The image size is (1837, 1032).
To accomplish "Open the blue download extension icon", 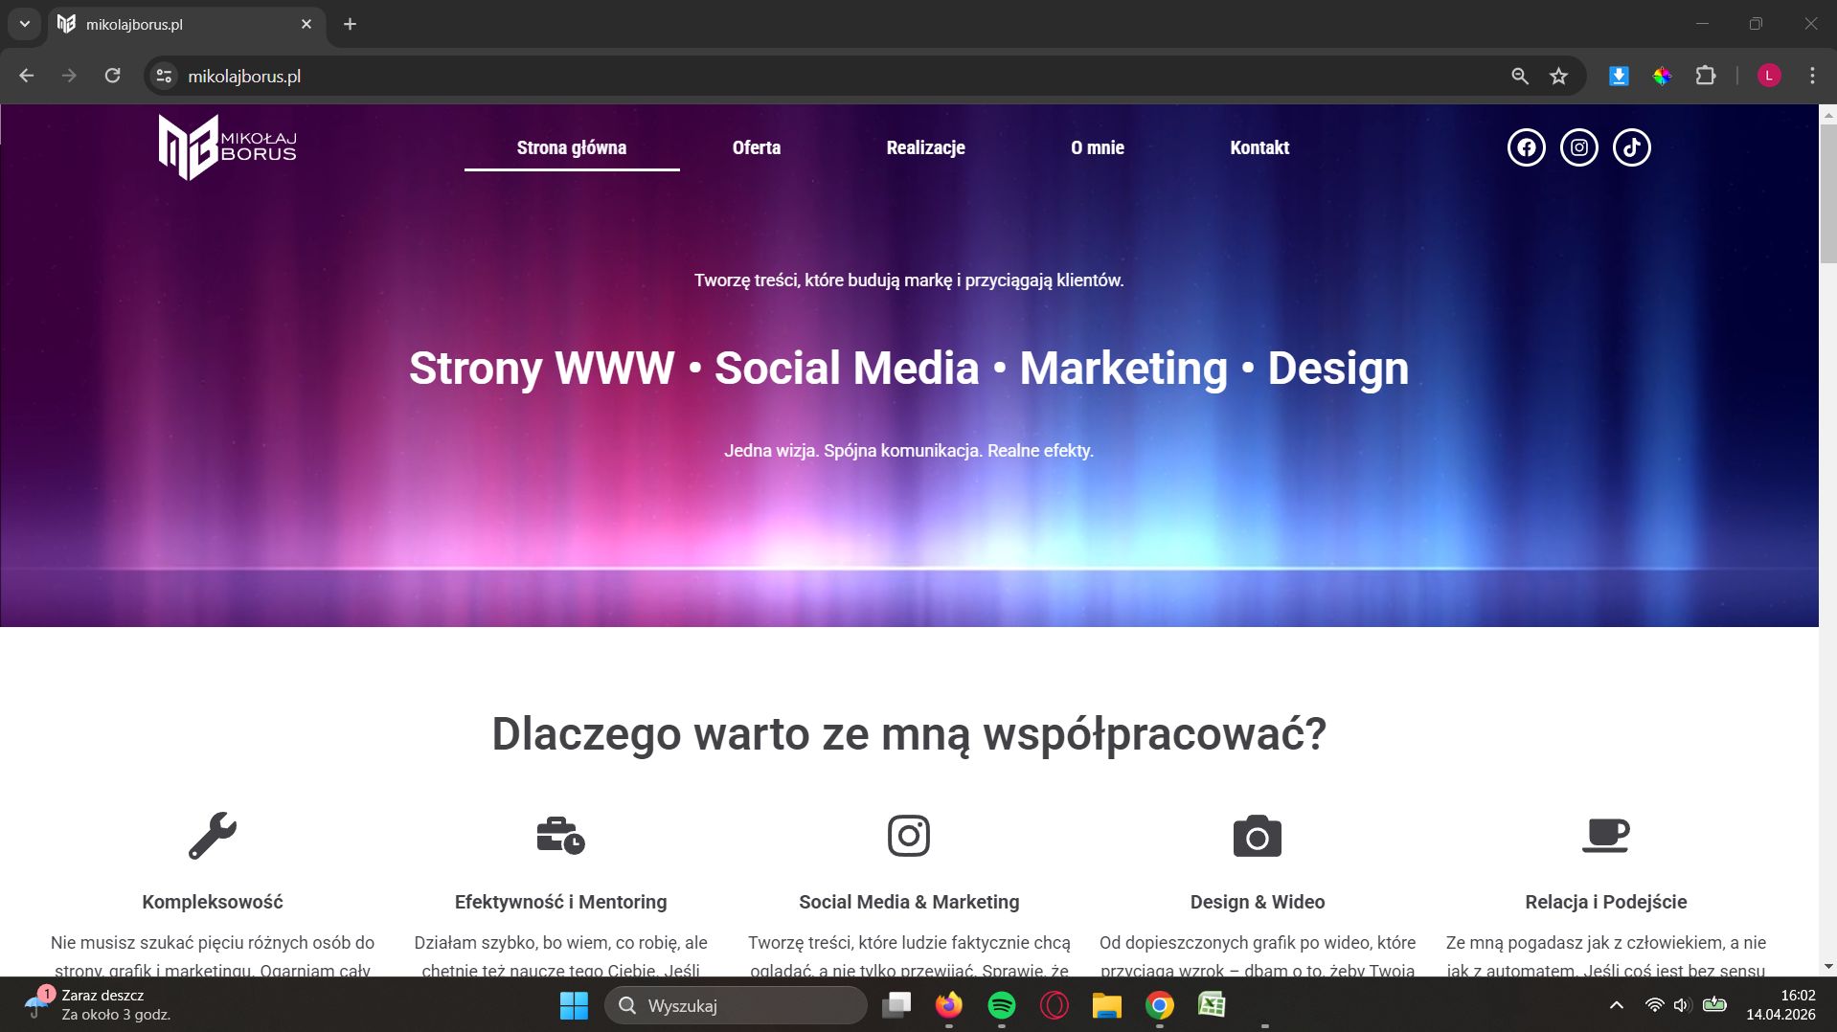I will 1619,76.
